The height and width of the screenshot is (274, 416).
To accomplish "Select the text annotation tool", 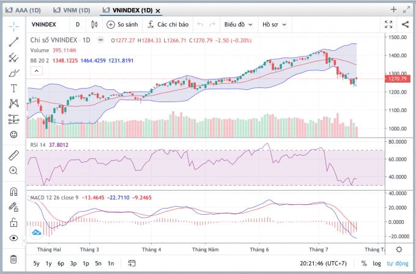I will point(13,88).
